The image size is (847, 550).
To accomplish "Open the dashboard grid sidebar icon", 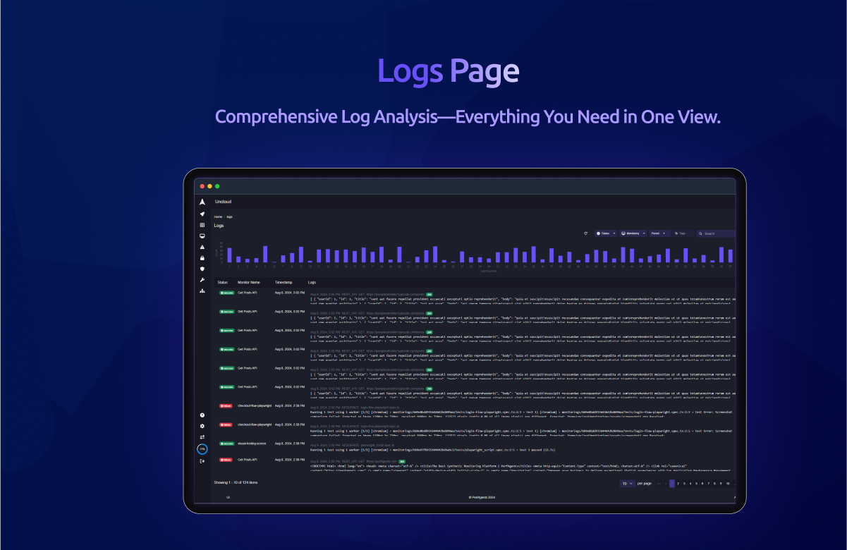I will pyautogui.click(x=202, y=225).
